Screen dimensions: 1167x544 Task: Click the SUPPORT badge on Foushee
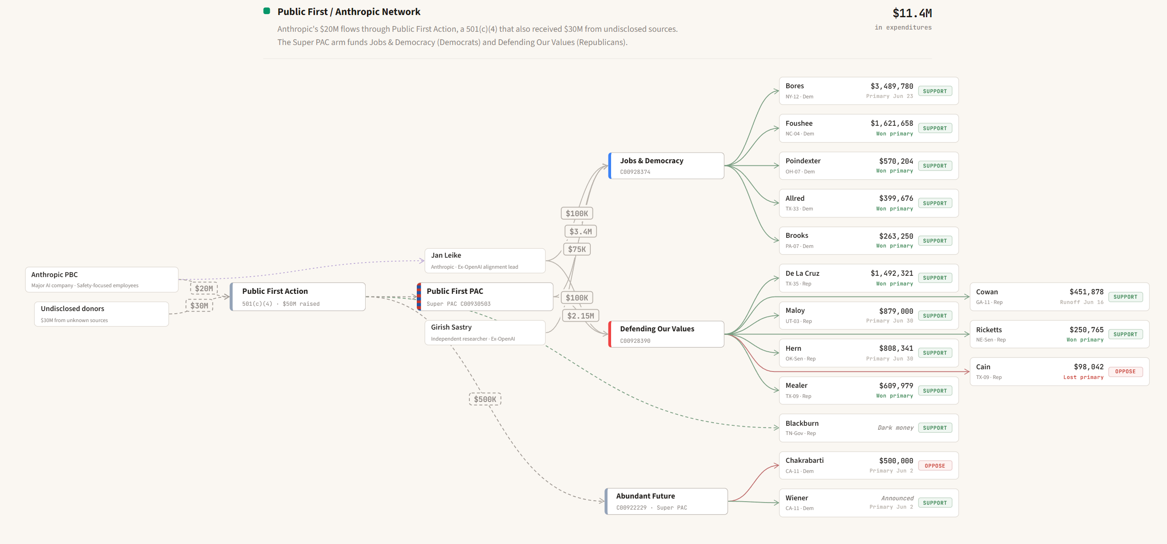(x=935, y=128)
